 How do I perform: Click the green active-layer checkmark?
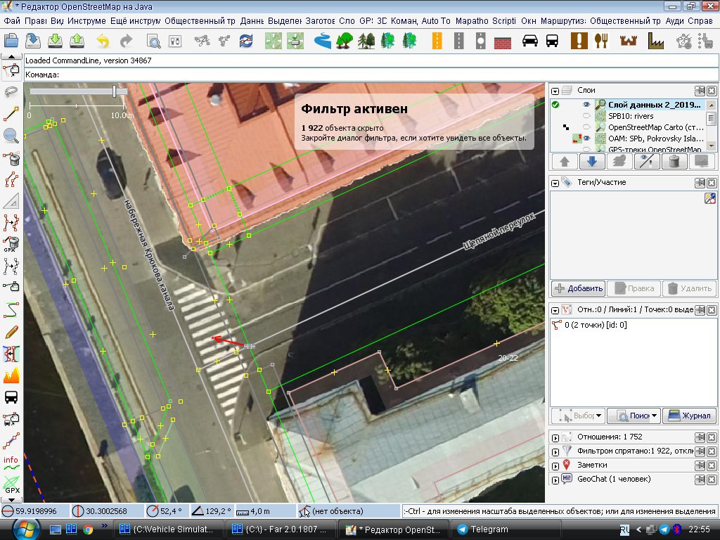tap(555, 105)
